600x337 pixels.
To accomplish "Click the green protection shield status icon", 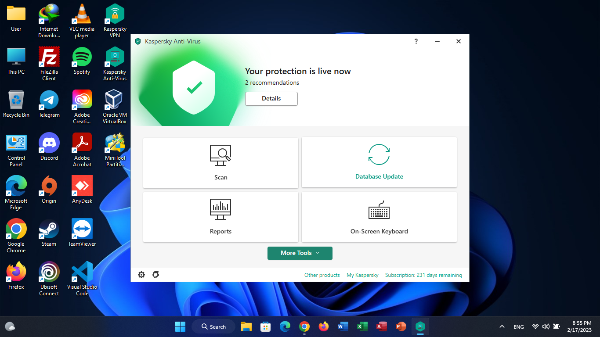I will coord(194,88).
